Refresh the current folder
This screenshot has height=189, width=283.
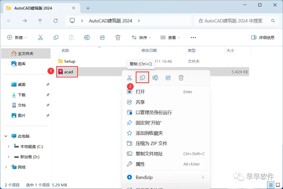point(56,21)
